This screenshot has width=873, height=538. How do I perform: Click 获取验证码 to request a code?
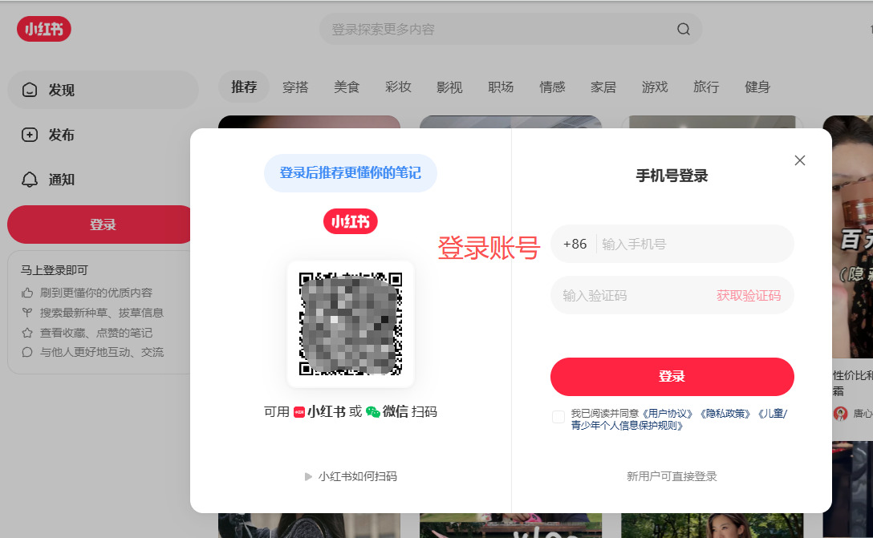(x=749, y=295)
